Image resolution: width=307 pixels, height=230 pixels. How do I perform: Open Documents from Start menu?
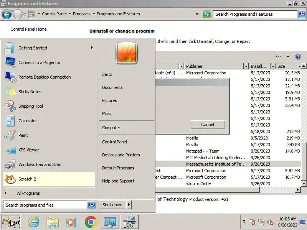pyautogui.click(x=112, y=87)
